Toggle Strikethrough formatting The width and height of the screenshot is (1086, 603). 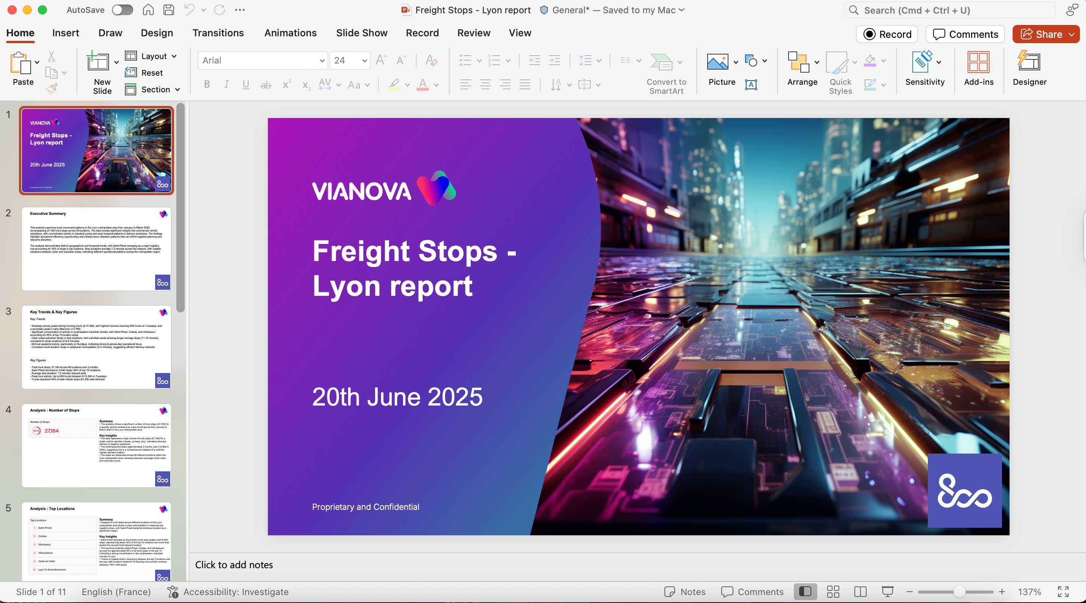point(266,85)
